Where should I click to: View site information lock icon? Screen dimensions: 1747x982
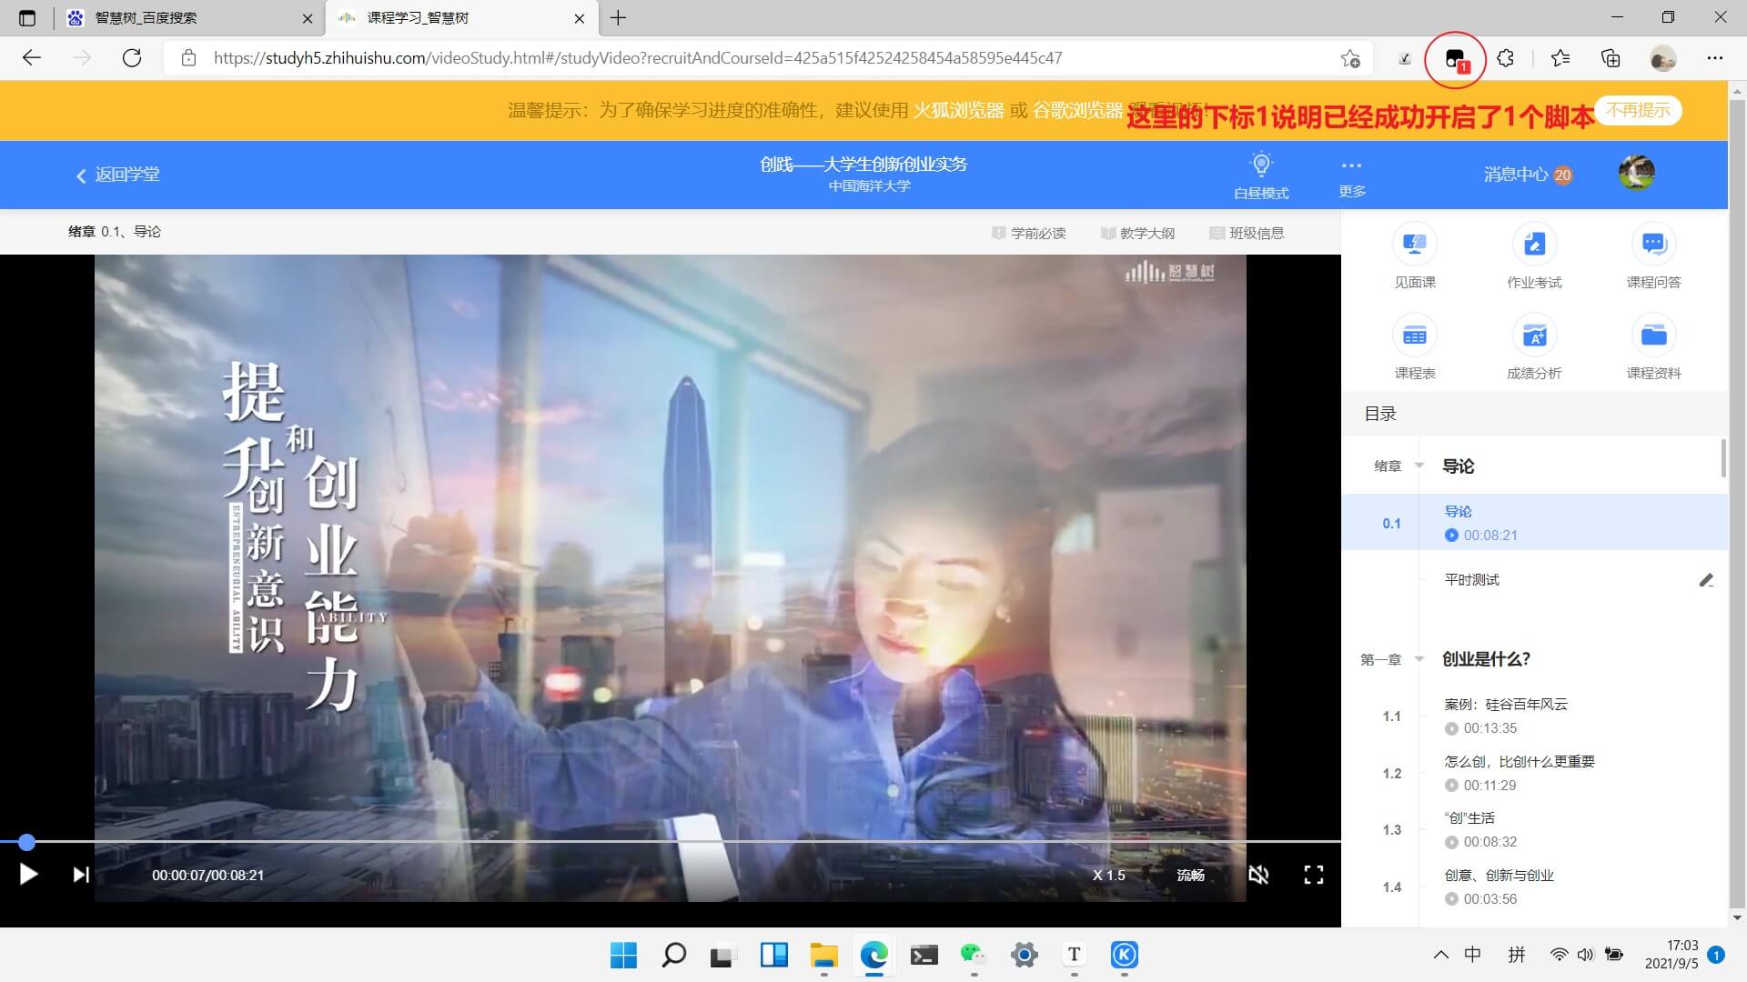188,58
